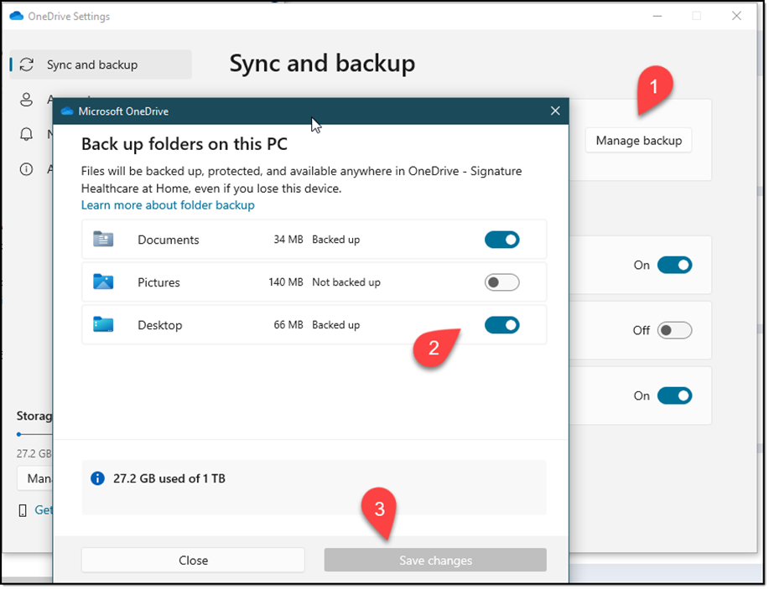Click the Documents folder icon
The width and height of the screenshot is (769, 589).
[x=103, y=240]
